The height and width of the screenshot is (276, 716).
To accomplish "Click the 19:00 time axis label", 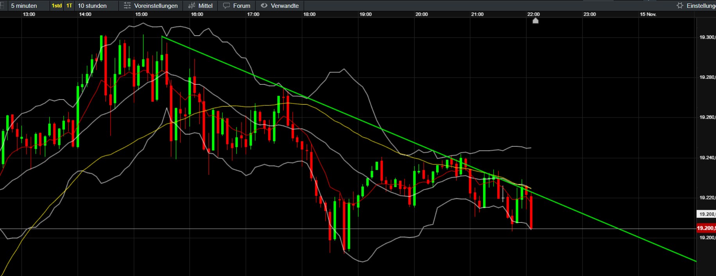I will coord(366,14).
